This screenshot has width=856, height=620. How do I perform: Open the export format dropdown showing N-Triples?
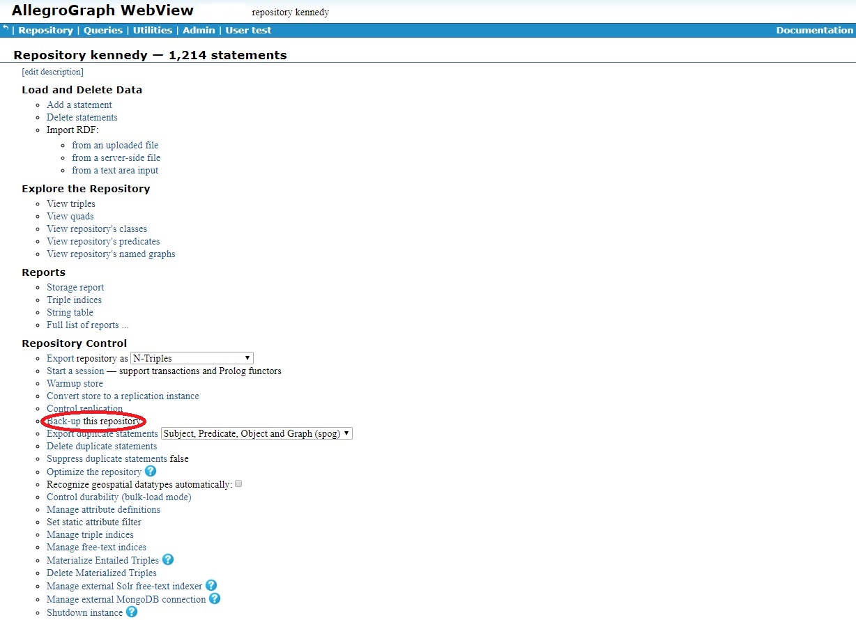[x=192, y=357]
